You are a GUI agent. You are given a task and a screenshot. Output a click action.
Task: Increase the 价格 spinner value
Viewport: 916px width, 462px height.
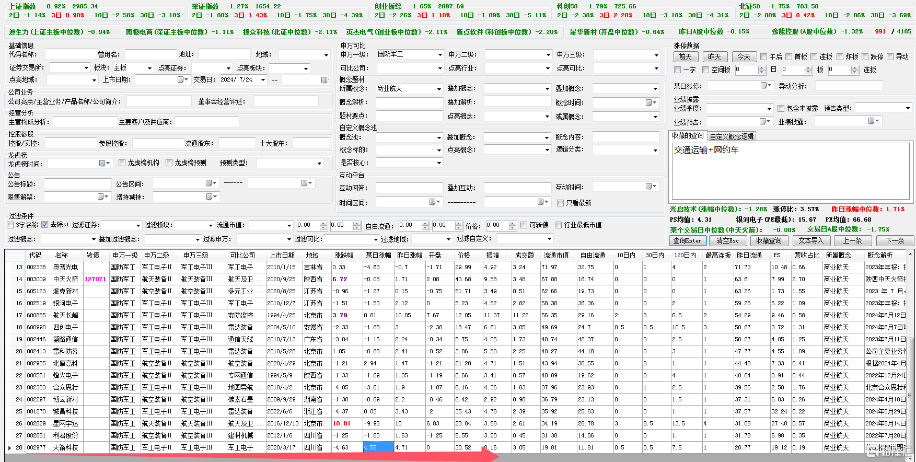(x=513, y=223)
